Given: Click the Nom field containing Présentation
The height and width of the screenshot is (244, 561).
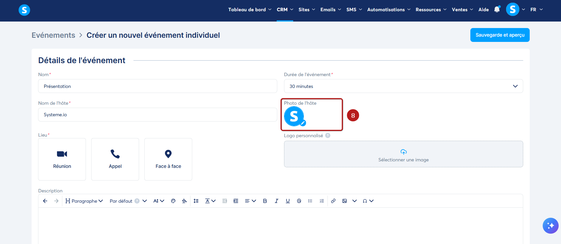Looking at the screenshot, I should [x=158, y=86].
